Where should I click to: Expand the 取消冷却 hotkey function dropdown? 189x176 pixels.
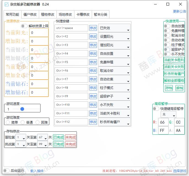click(114, 71)
